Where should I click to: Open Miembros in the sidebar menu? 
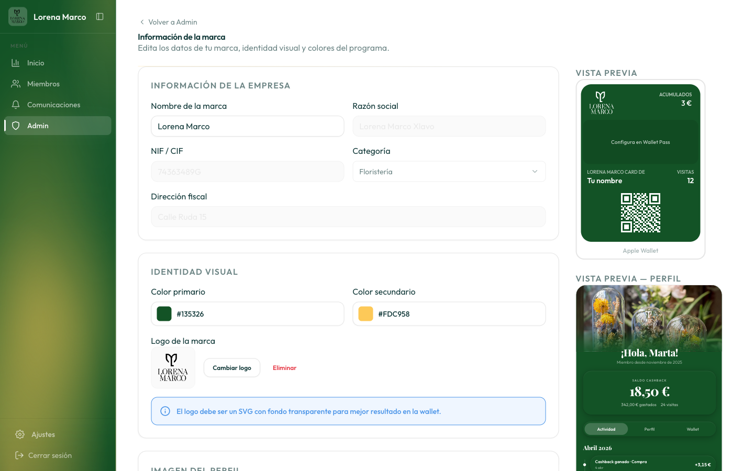click(58, 84)
